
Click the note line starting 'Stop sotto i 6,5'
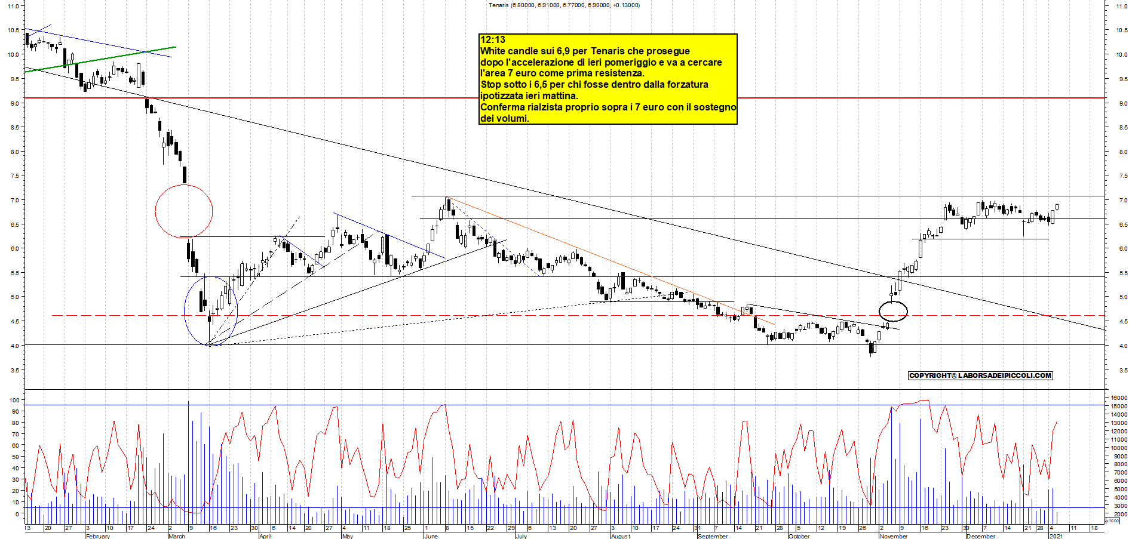594,85
